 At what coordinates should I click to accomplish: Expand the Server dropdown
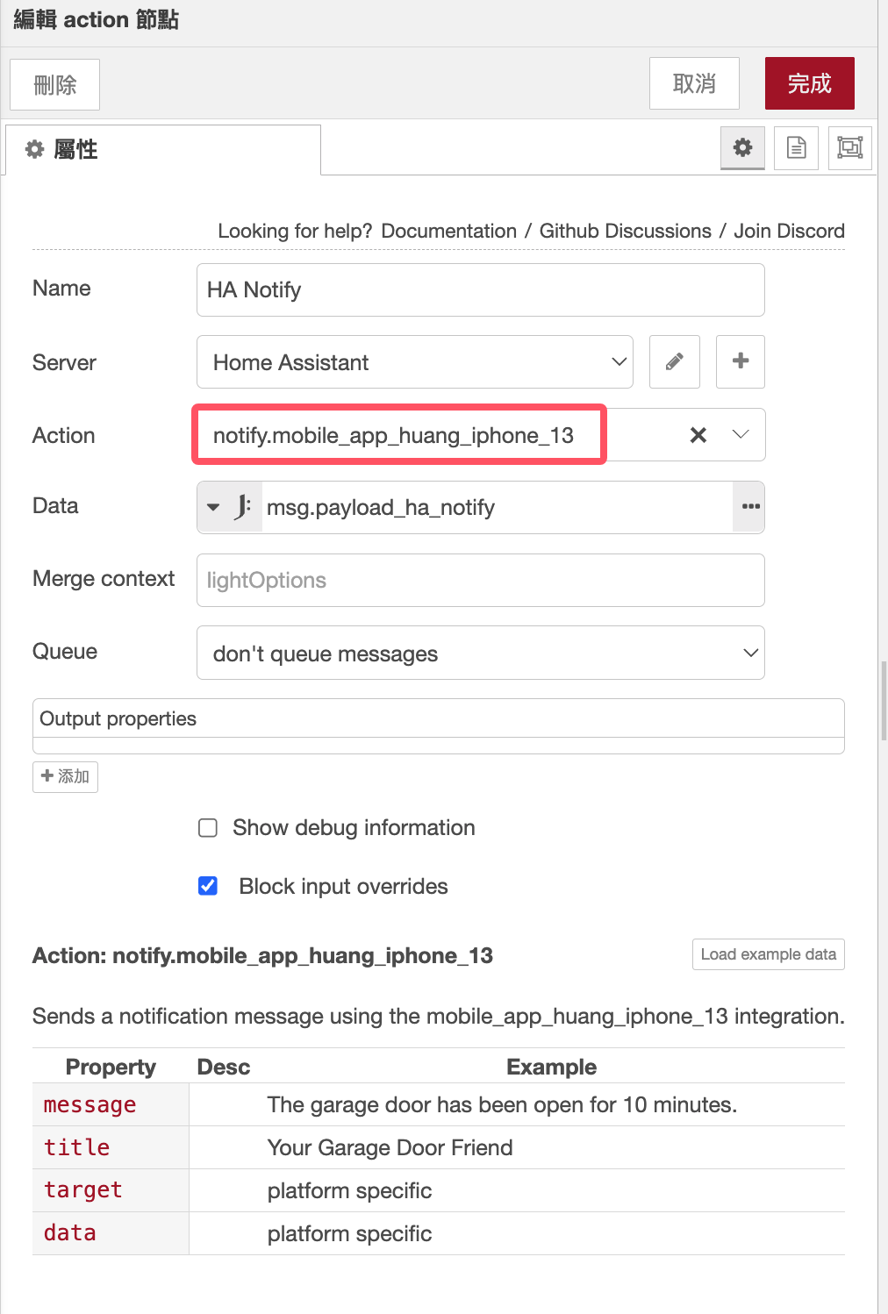click(414, 361)
